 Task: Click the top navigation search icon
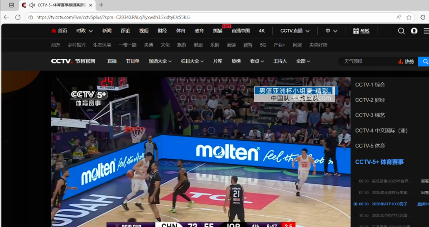(x=401, y=31)
